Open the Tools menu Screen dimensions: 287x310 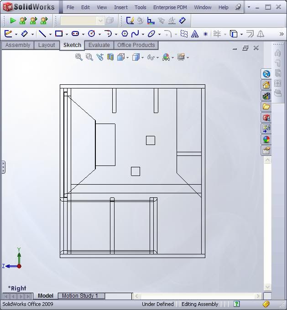(141, 7)
